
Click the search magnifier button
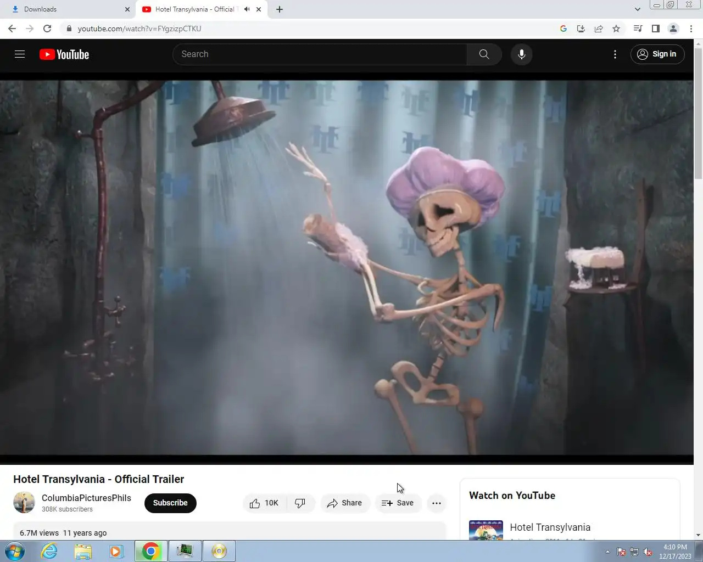[x=484, y=54]
